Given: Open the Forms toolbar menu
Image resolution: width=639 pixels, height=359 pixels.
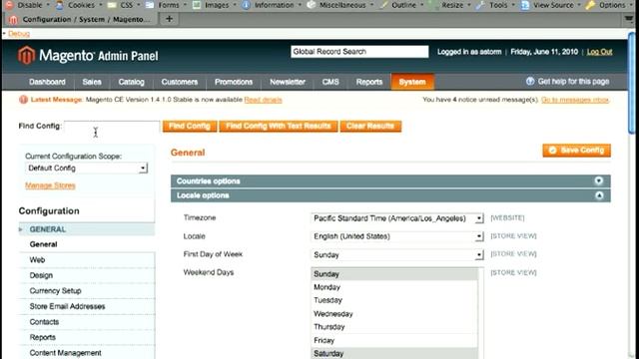Looking at the screenshot, I should tap(167, 5).
